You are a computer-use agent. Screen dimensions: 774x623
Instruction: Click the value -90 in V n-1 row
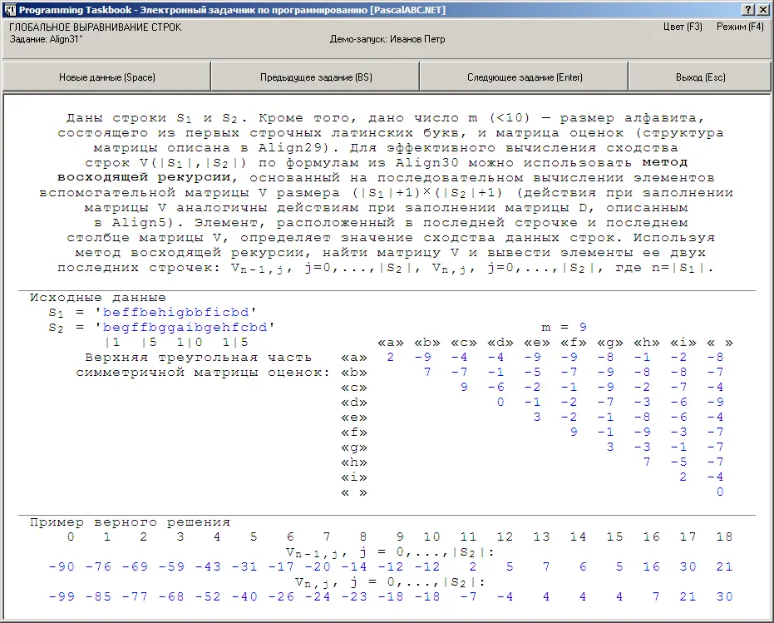pos(62,566)
